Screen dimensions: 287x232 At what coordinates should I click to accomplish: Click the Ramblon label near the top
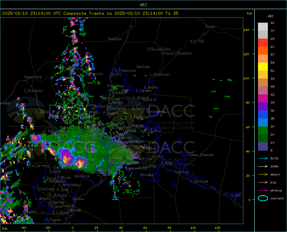tap(115, 39)
